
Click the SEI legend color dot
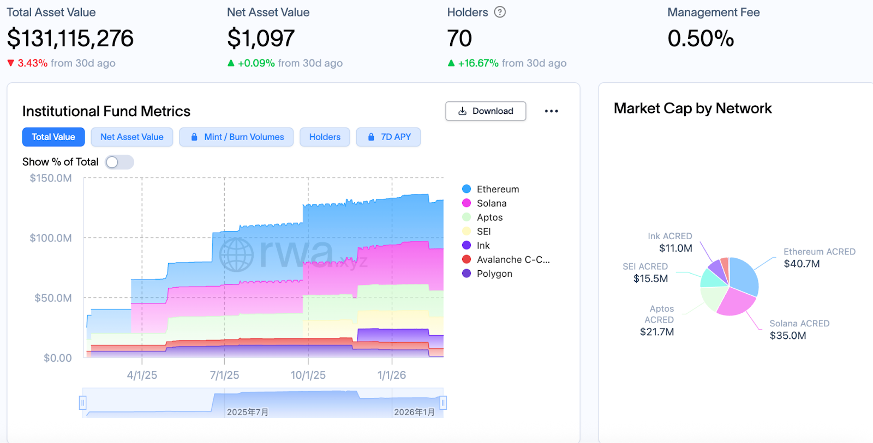click(467, 232)
